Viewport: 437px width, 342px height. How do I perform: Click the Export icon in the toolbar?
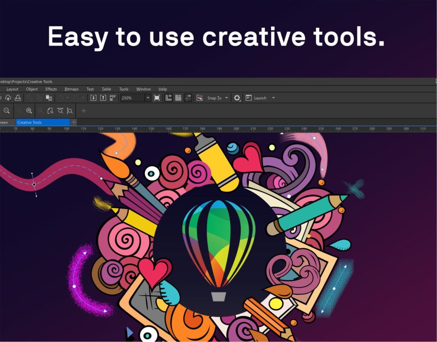click(x=103, y=98)
